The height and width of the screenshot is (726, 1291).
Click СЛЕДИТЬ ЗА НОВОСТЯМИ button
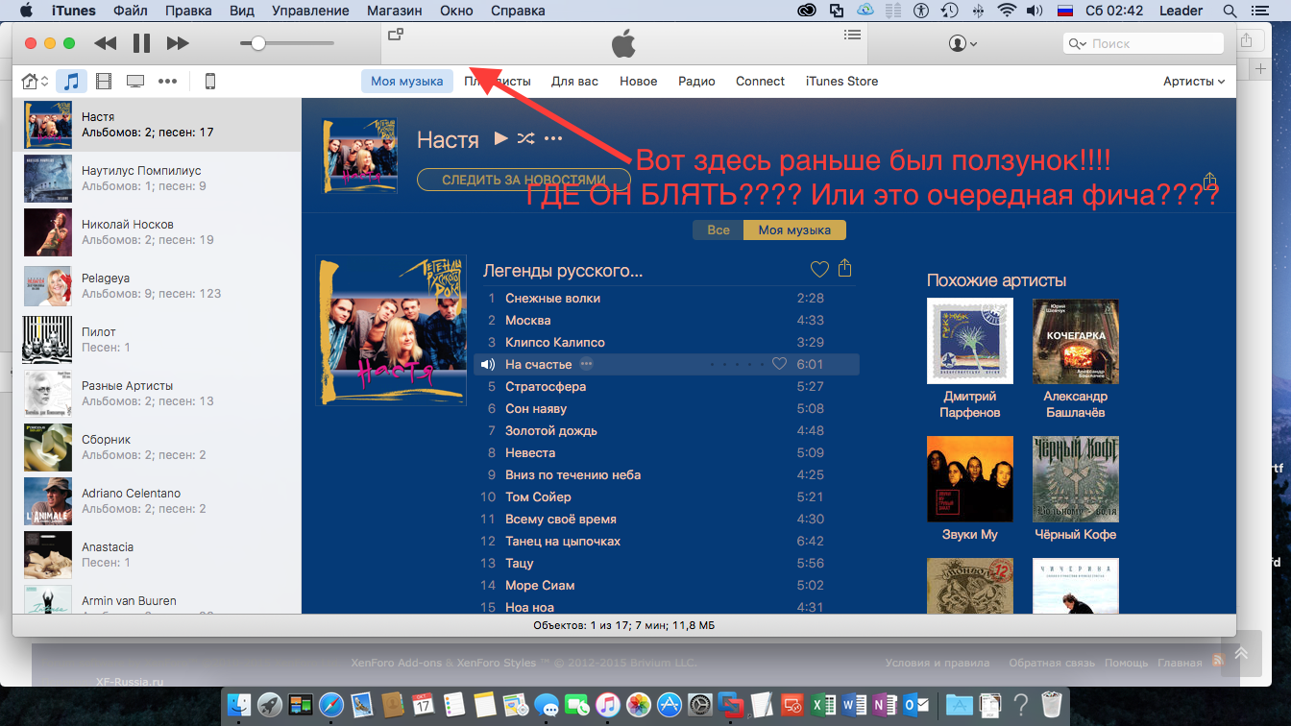pos(524,180)
